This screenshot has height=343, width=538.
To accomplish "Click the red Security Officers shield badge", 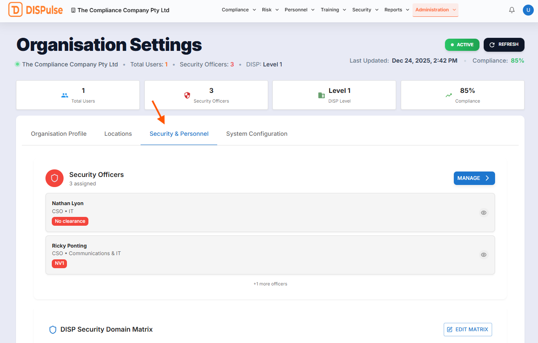I will tap(54, 178).
